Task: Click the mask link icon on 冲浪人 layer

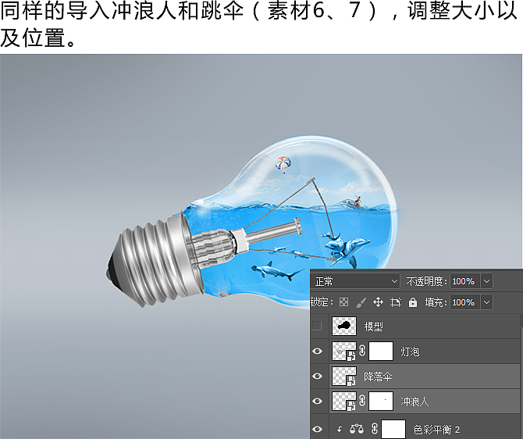Action: [x=362, y=401]
